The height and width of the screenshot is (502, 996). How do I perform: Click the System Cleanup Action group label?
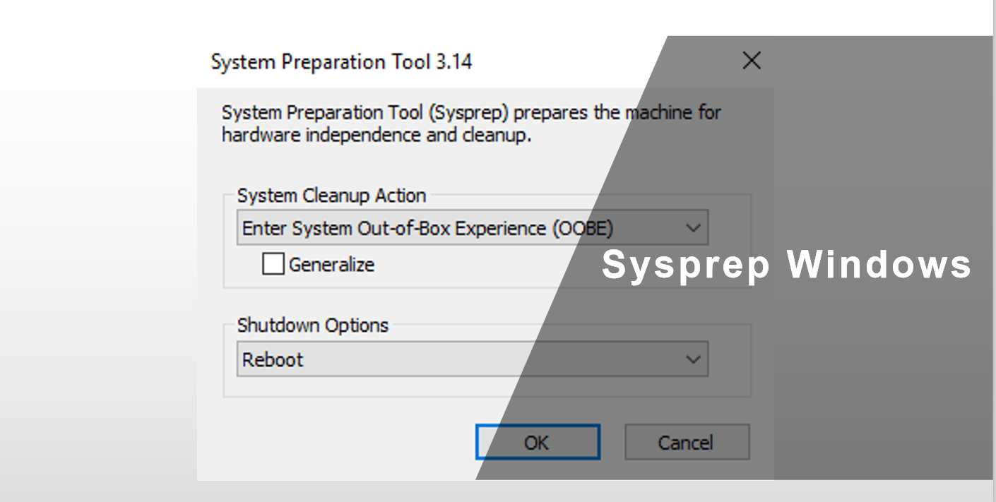click(x=331, y=195)
